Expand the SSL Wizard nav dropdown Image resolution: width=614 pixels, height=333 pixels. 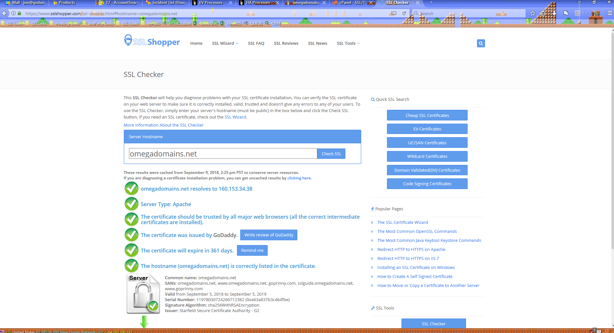[x=225, y=43]
